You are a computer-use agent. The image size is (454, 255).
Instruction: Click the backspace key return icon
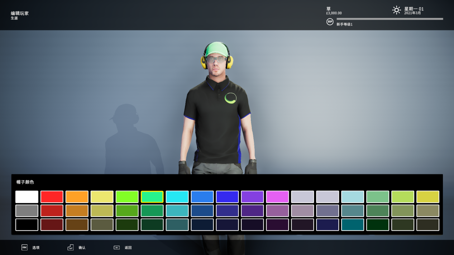116,247
